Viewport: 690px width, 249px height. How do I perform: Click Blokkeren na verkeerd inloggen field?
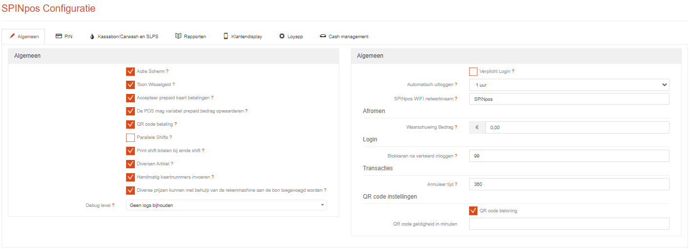click(569, 156)
